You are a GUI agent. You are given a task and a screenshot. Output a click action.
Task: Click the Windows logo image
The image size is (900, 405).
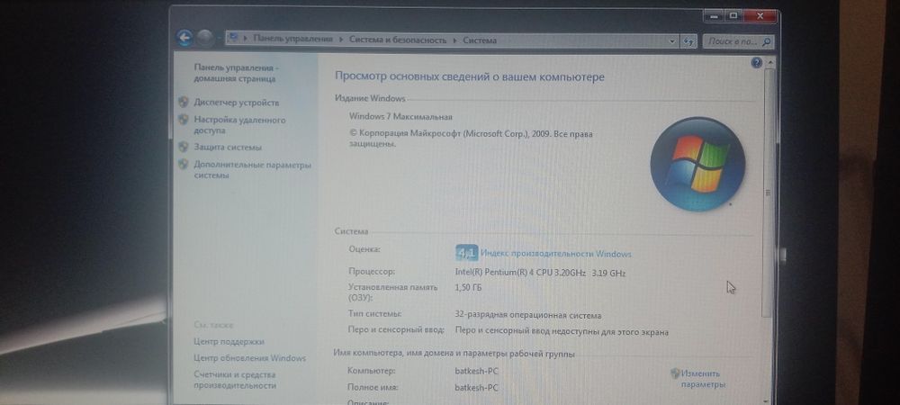pyautogui.click(x=697, y=164)
